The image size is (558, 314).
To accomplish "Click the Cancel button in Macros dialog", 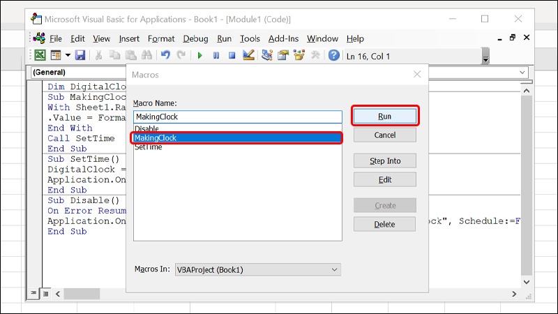I will coord(385,135).
